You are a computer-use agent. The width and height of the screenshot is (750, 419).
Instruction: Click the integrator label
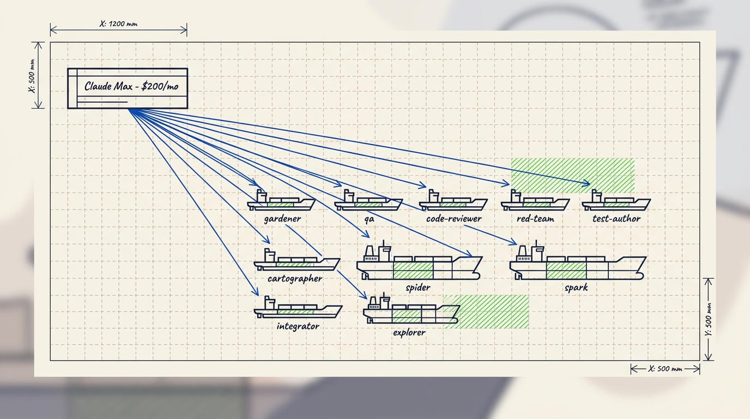tap(298, 326)
